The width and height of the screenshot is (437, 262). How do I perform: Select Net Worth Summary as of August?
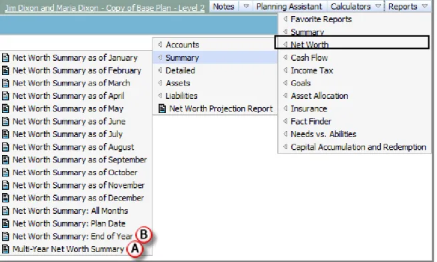pos(74,147)
